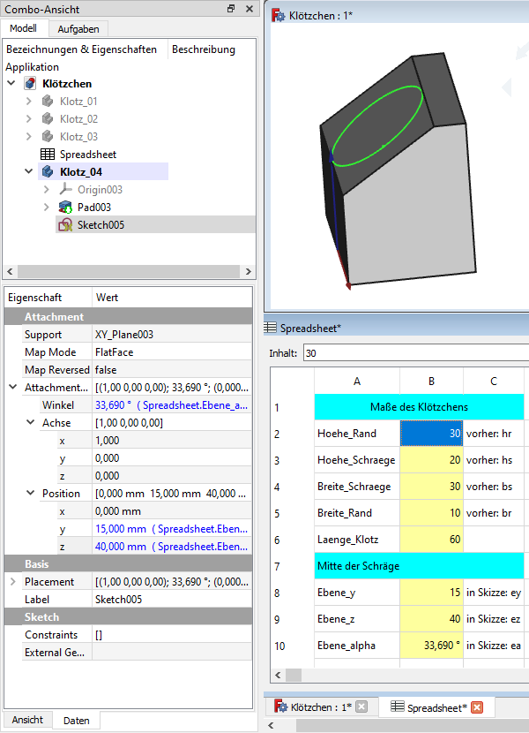
Task: Switch to the Ansicht property tab
Action: coord(27,720)
